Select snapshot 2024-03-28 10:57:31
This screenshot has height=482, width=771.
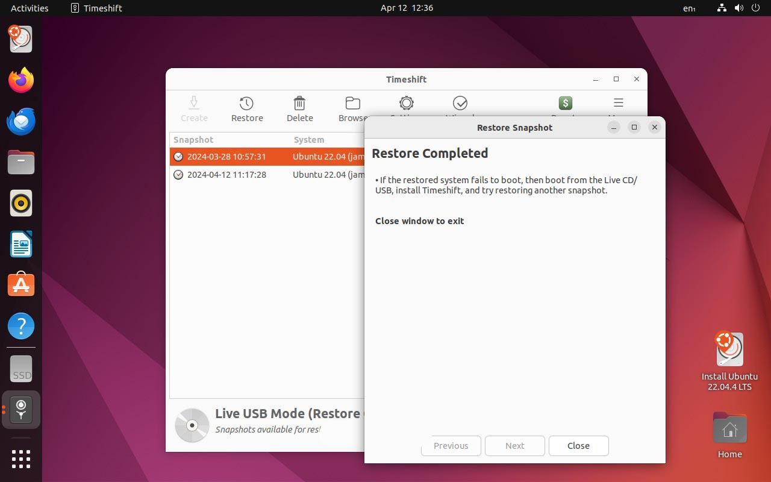(x=226, y=157)
